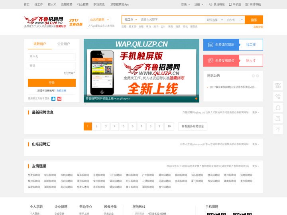287x215 pixels.
Task: Open the feedback edit sidebar icon
Action: pos(278,119)
